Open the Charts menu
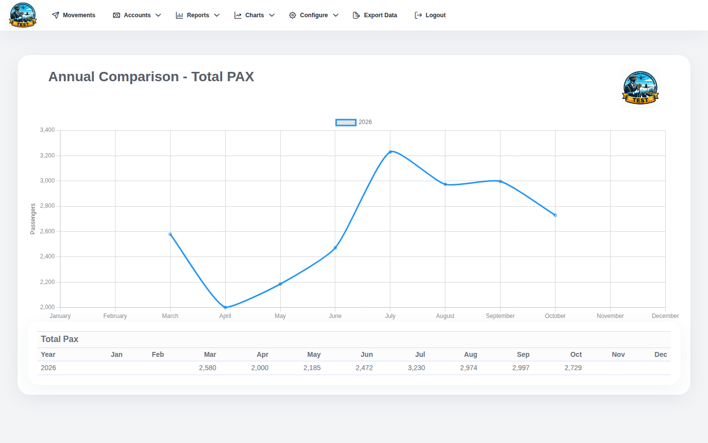This screenshot has width=708, height=443. point(255,15)
